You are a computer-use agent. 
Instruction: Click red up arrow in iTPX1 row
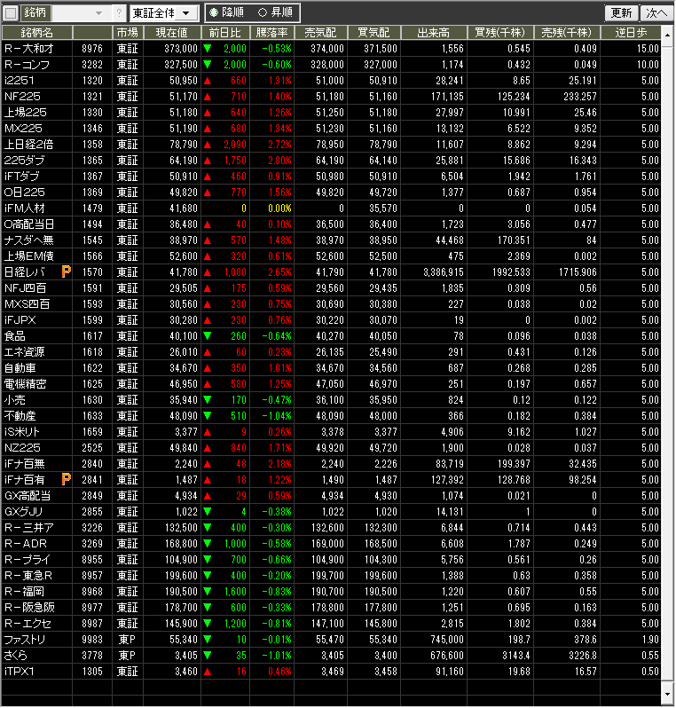click(x=208, y=672)
